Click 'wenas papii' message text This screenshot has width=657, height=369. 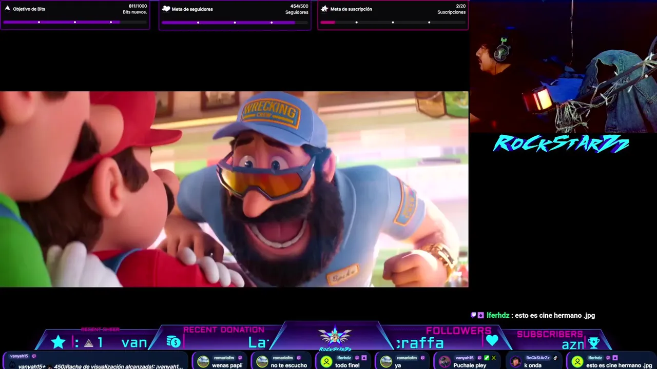coord(227,365)
